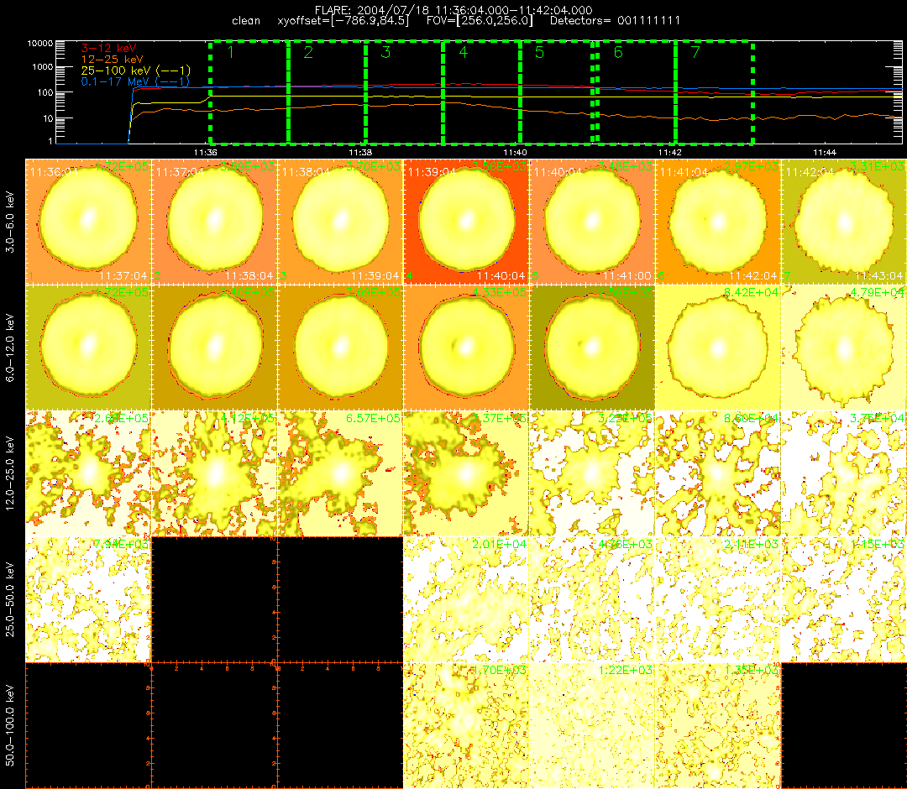Click the Detectors= 001111111 text

(615, 21)
